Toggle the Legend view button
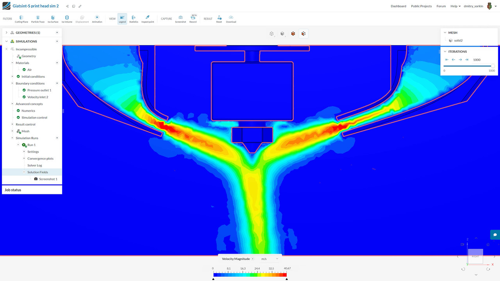Viewport: 500px width, 281px height. tap(122, 19)
